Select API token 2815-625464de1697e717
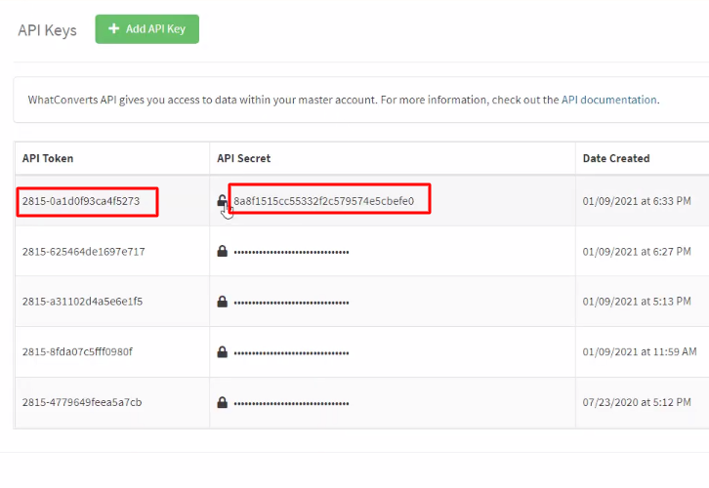Screen dimensions: 709x488 click(84, 252)
